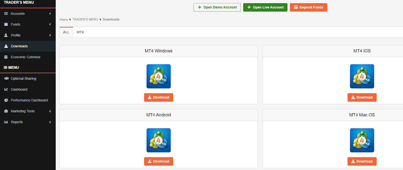Download MT4 Mac OS
The image size is (403, 170).
tap(362, 161)
